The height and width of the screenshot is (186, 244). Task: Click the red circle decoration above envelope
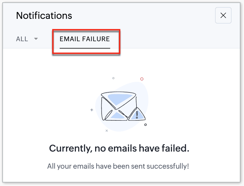tap(142, 79)
